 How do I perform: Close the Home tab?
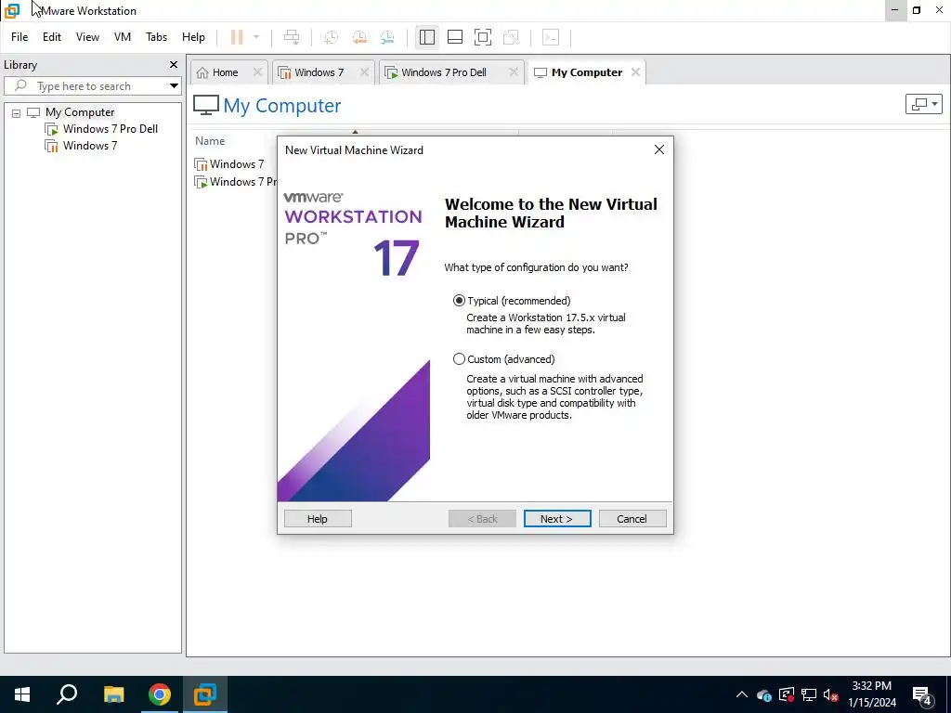click(x=257, y=72)
